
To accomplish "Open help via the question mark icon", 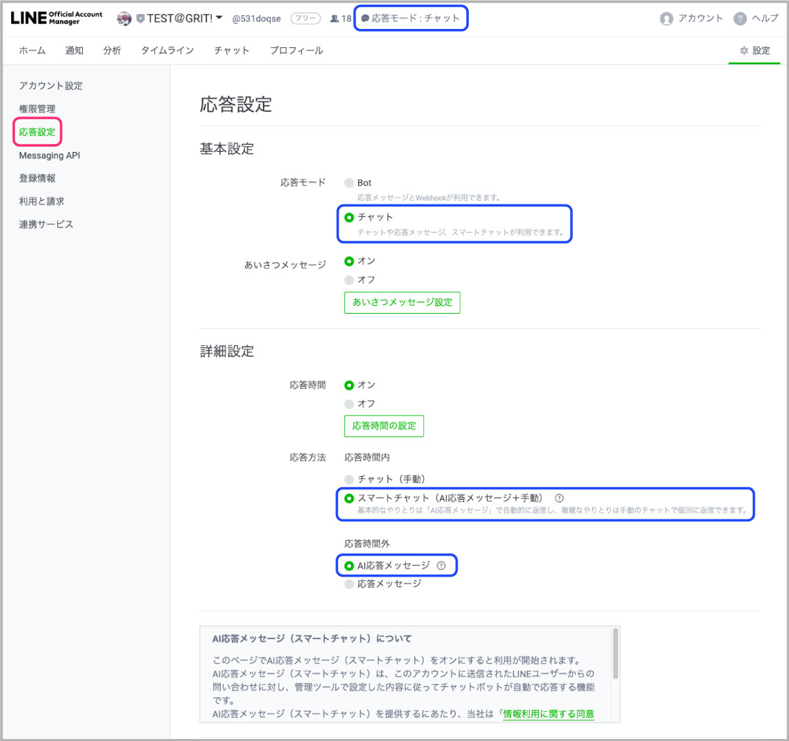I will [x=740, y=18].
